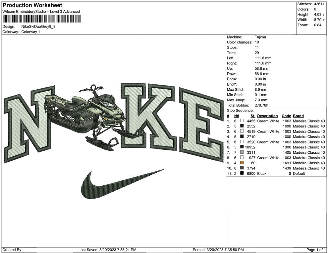Select the dark grey swatch in stop 10

tap(242, 168)
